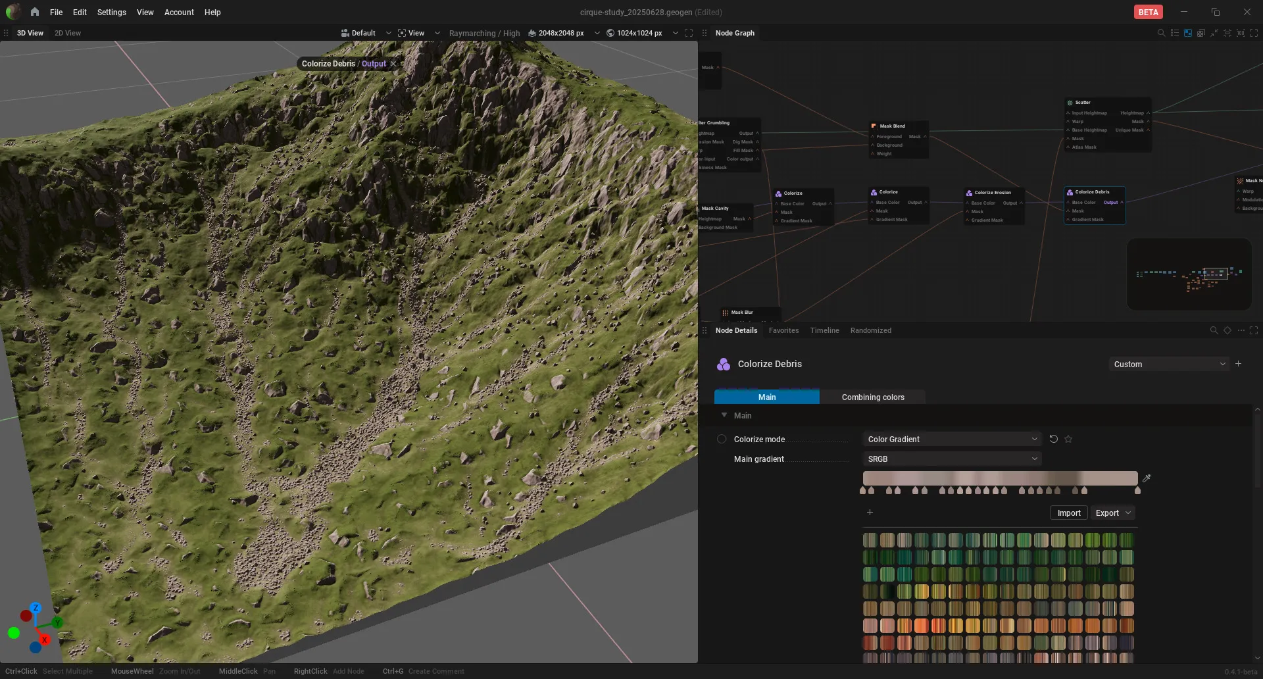
Task: Click the zoom-to-100 icon in Node Graph
Action: [1241, 33]
